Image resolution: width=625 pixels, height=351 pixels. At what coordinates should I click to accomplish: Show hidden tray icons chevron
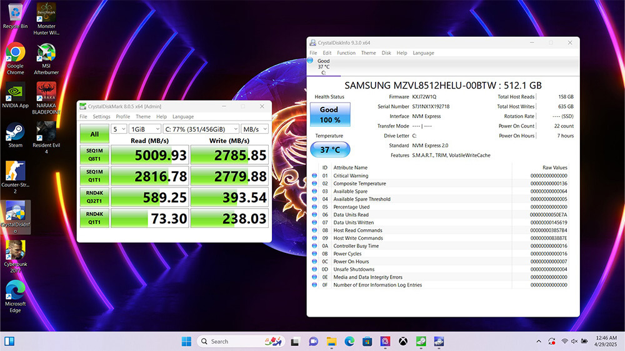[x=539, y=342]
